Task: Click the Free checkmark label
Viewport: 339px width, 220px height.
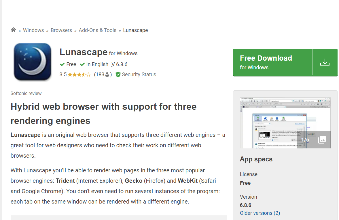Action: [x=68, y=64]
